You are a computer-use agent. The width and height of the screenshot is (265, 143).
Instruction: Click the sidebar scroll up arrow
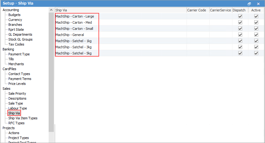coord(51,10)
